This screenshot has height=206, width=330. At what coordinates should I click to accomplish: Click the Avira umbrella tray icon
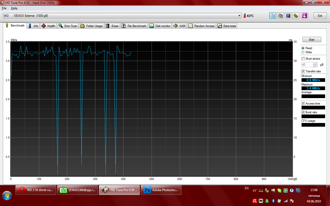(x=254, y=201)
